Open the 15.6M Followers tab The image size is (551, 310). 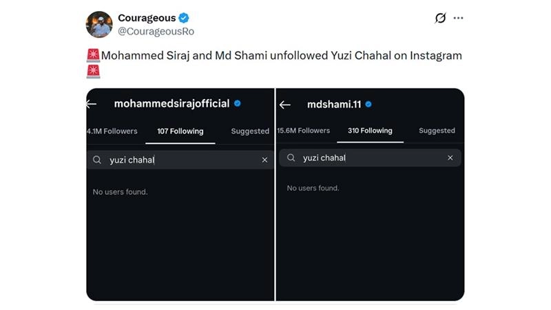(304, 130)
